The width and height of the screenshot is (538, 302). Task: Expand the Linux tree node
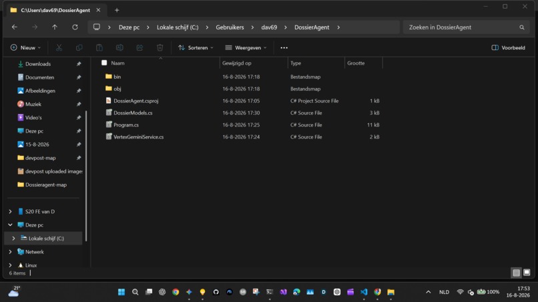click(x=10, y=265)
